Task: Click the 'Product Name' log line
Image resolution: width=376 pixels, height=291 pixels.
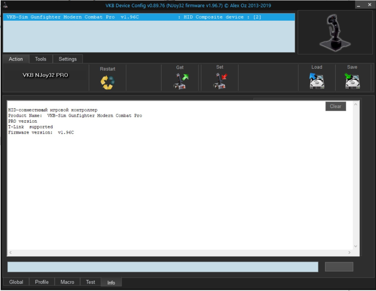Action: [75, 115]
